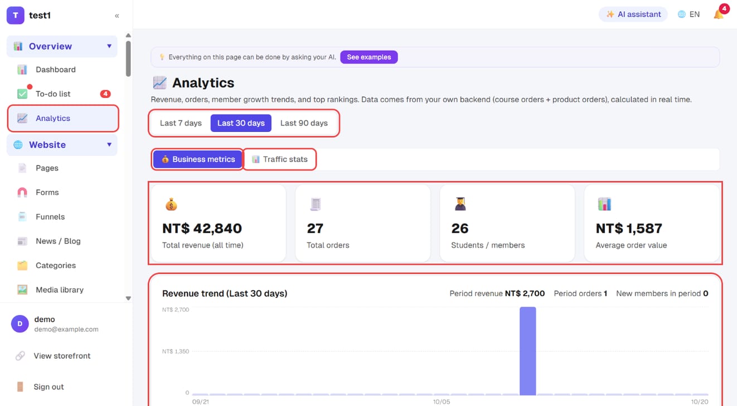The image size is (737, 406).
Task: Click the Students / members card
Action: (507, 223)
